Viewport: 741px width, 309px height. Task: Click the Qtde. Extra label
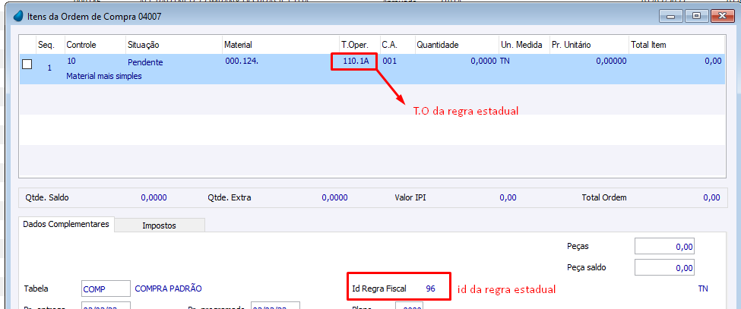pos(230,197)
